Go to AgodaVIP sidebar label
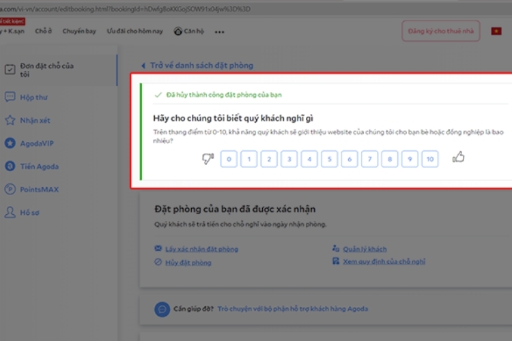The height and width of the screenshot is (341, 512). pyautogui.click(x=37, y=143)
